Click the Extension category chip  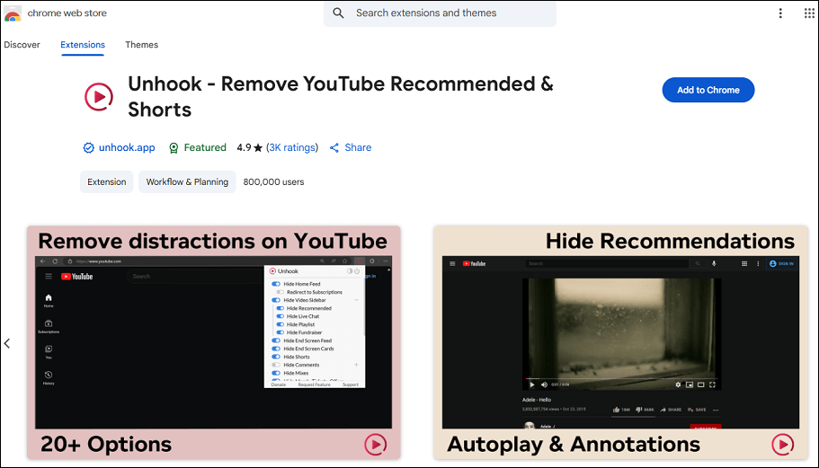point(107,181)
